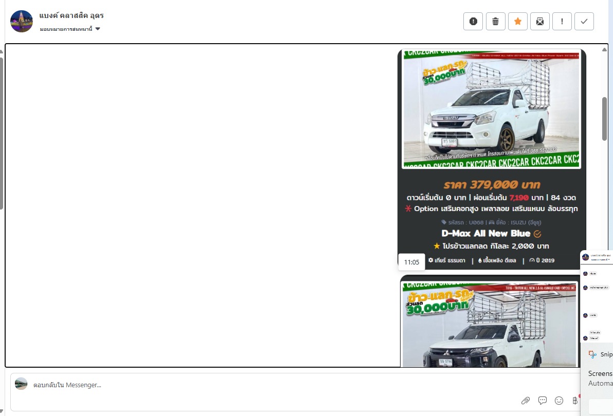Click D-Max All New Blue title text

(486, 233)
